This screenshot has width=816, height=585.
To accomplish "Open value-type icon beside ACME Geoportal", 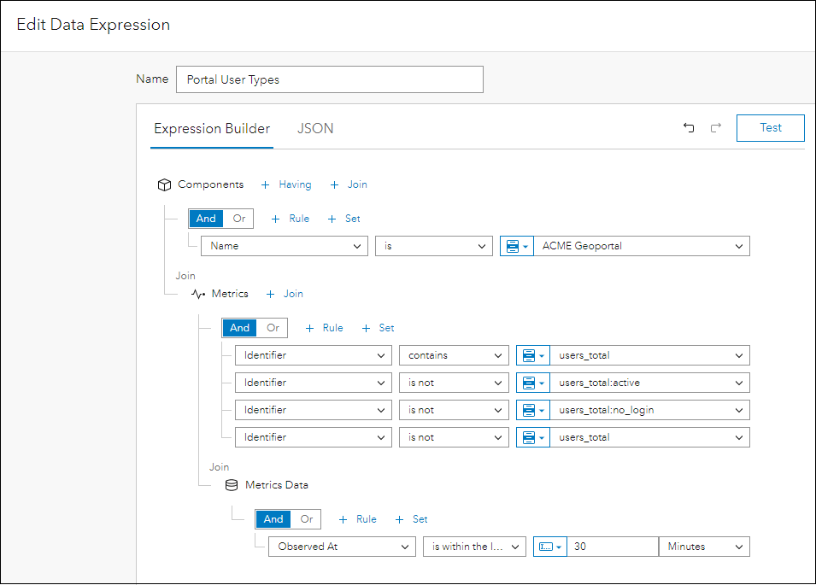I will pyautogui.click(x=516, y=246).
